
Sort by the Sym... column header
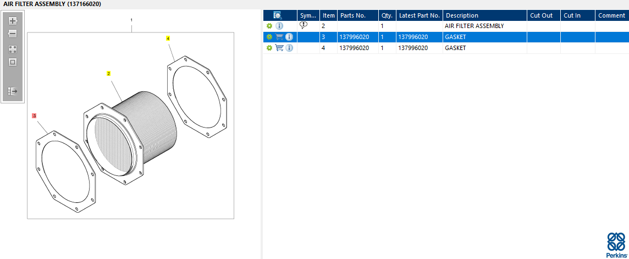(308, 15)
